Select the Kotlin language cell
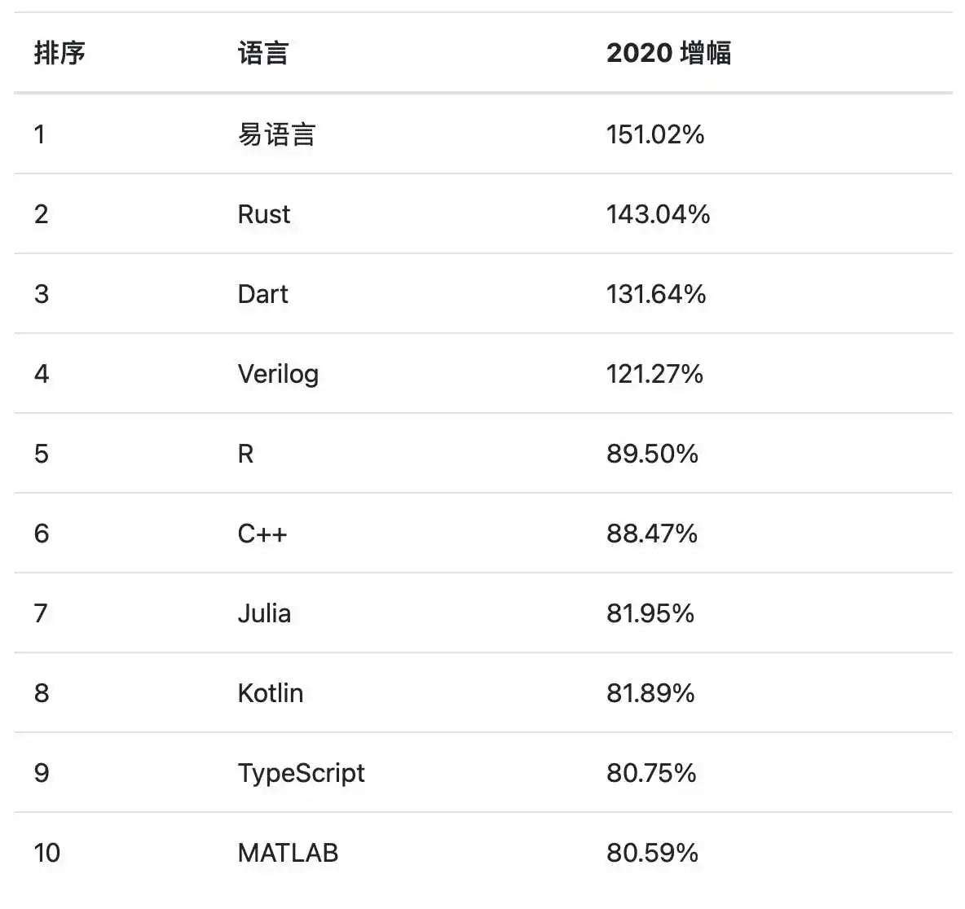Screen dimensions: 965x909 click(270, 693)
